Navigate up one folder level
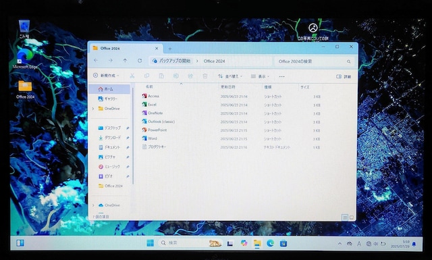 pyautogui.click(x=125, y=60)
